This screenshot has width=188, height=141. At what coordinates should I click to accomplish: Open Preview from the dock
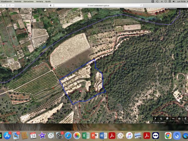138,136
